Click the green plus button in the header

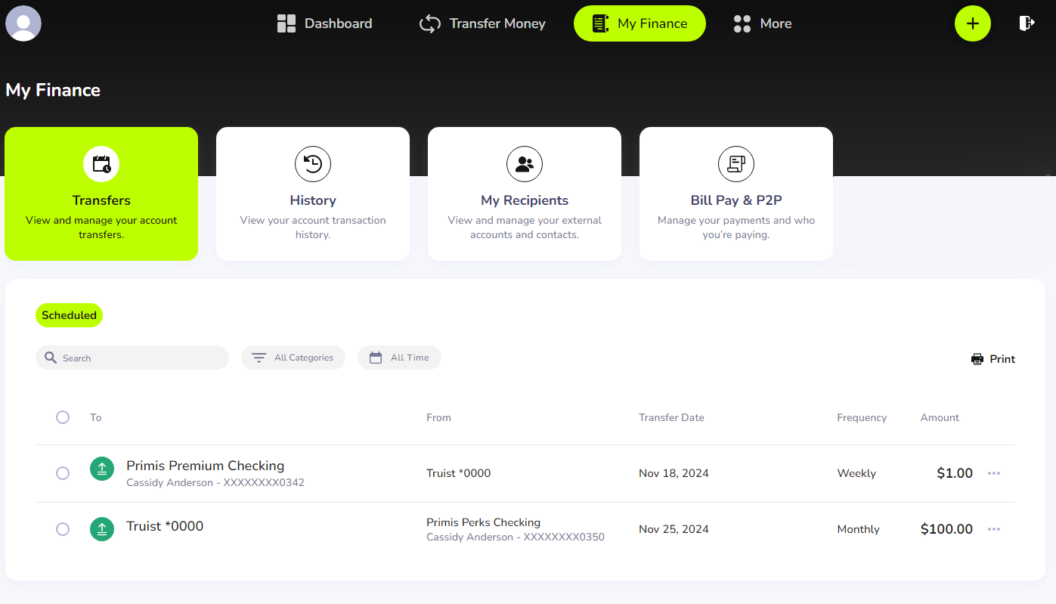pyautogui.click(x=973, y=23)
